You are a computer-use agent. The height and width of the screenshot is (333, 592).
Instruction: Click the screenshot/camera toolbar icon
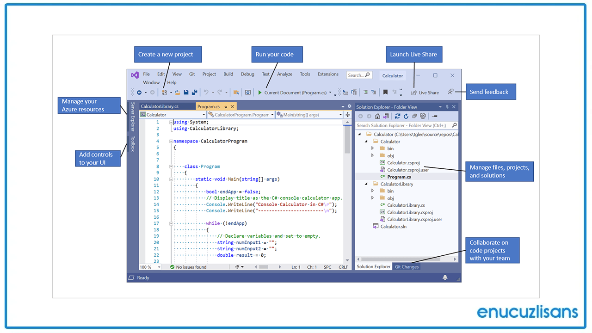coord(248,92)
